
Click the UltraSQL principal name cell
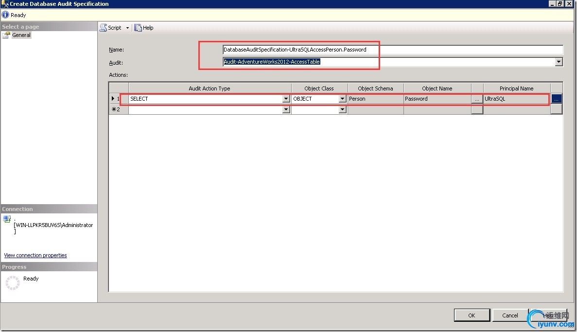517,99
